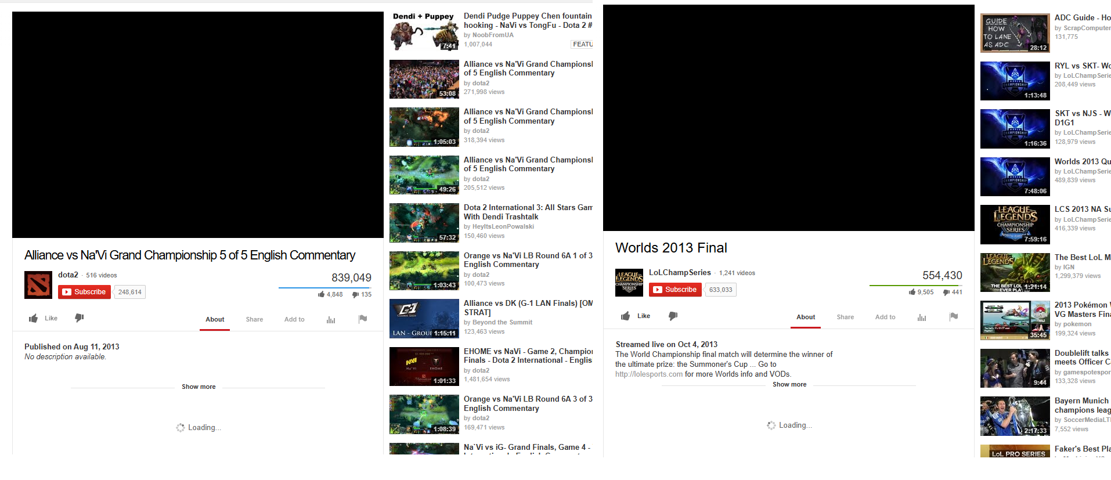Click the thumbs-down dislike icon under Alliance vs Na'Vi video
This screenshot has height=480, width=1111.
(x=80, y=317)
